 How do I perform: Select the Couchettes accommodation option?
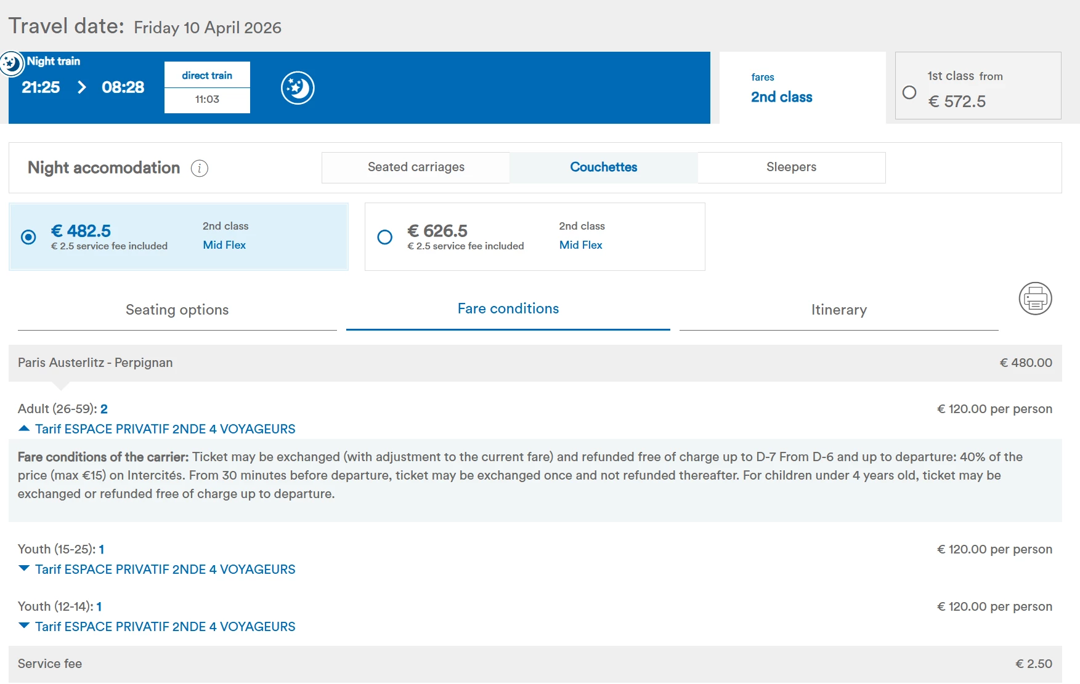pos(603,167)
